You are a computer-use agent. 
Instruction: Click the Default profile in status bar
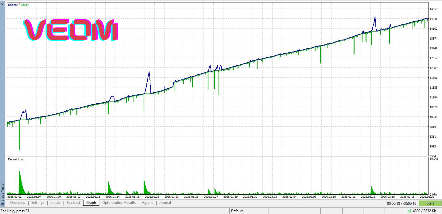[237, 211]
